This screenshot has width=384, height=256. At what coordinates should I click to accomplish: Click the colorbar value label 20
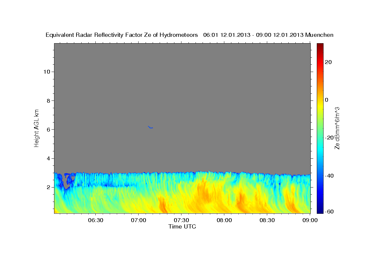pos(328,62)
